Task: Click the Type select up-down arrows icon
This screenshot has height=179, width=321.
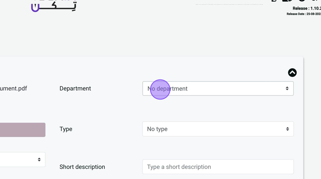Action: point(287,129)
